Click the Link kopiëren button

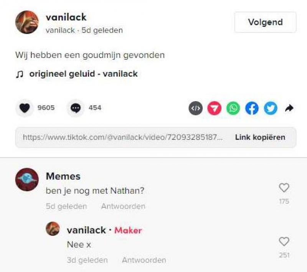(x=260, y=137)
